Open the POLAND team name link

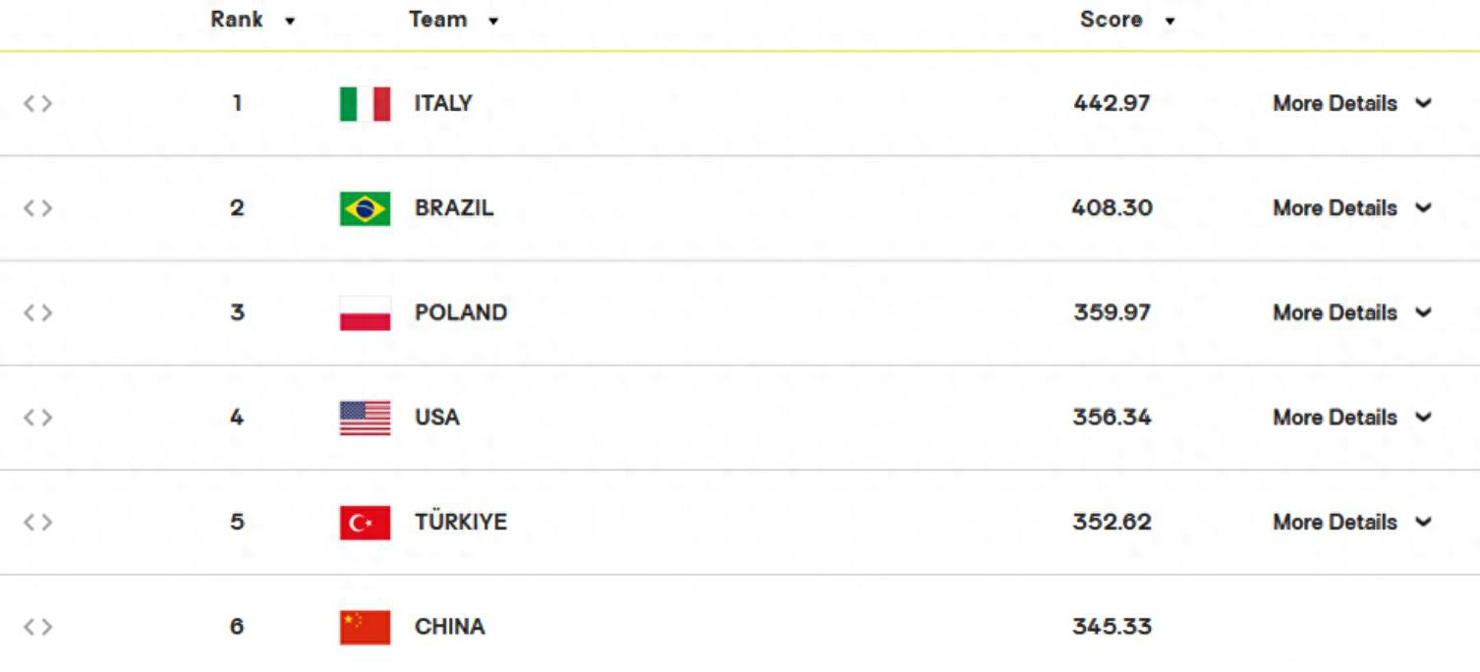tap(461, 312)
